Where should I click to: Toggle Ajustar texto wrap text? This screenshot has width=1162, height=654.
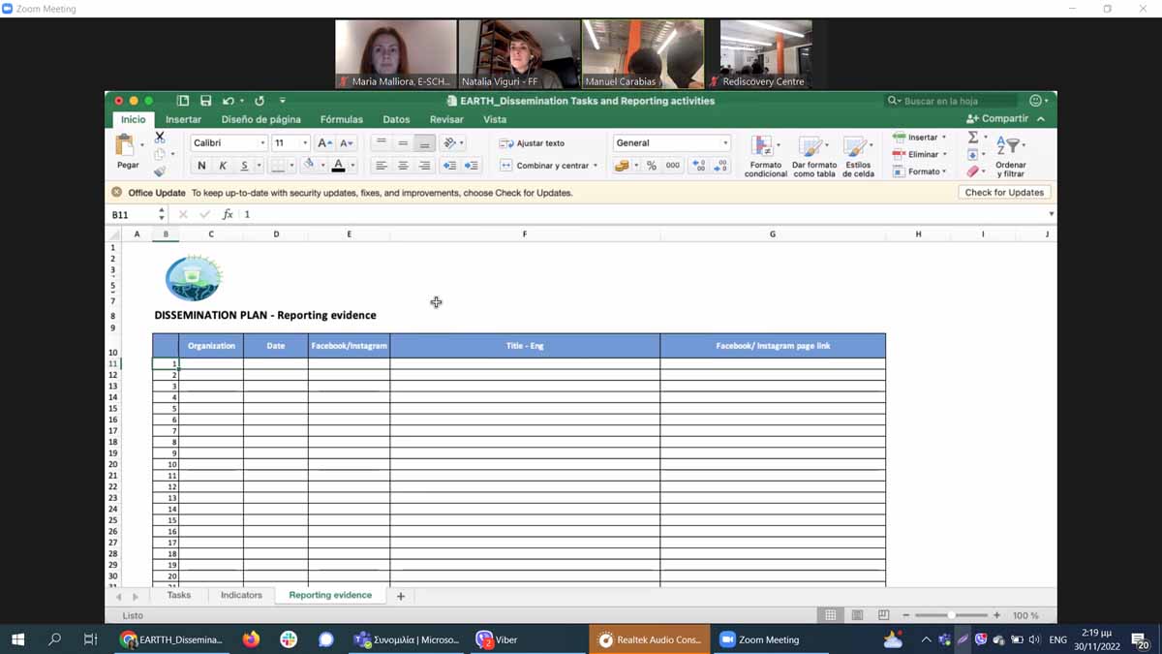[x=532, y=143]
